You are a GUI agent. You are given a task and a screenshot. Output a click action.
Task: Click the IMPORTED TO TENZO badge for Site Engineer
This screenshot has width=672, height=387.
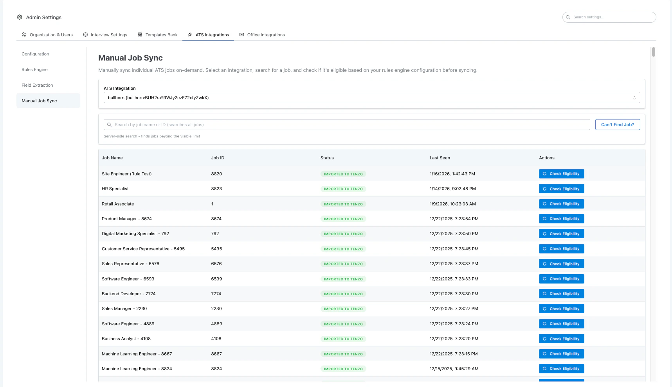click(343, 174)
